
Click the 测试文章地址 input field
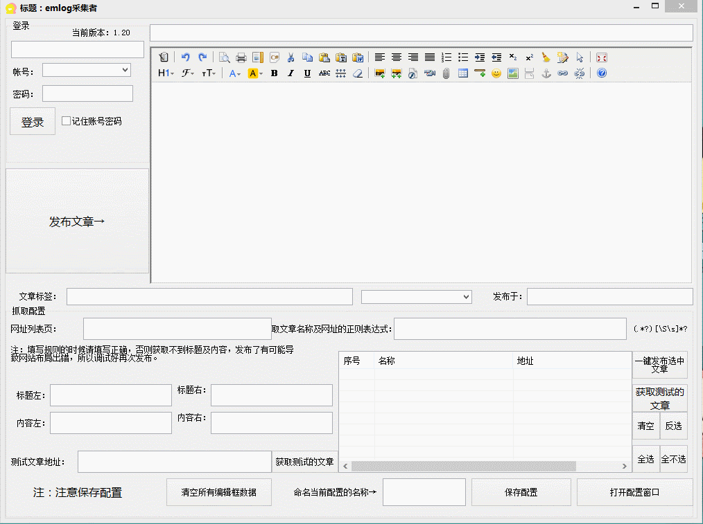(174, 461)
